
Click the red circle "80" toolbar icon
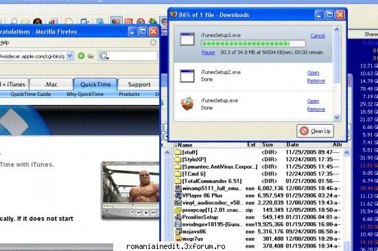[141, 22]
